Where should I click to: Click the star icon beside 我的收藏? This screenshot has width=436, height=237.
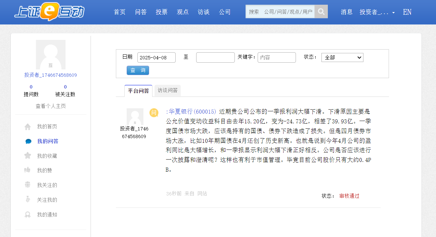[28, 156]
